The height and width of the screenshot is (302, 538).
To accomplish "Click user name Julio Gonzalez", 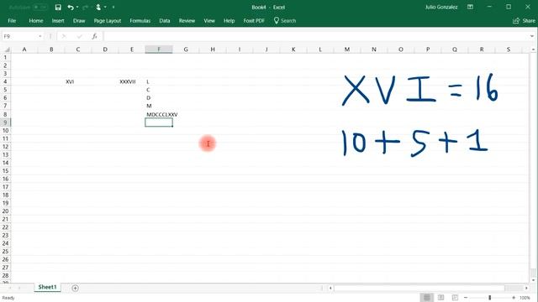I will click(x=441, y=8).
